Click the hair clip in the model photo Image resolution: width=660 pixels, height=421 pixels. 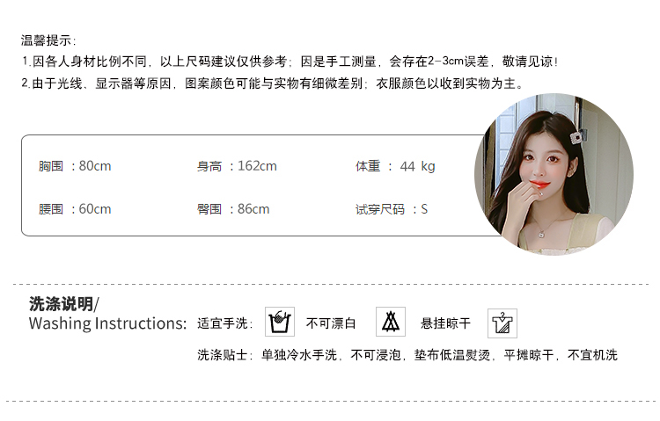577,137
